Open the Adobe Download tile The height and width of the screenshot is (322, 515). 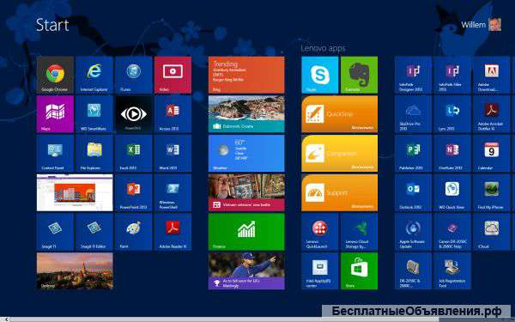(492, 75)
